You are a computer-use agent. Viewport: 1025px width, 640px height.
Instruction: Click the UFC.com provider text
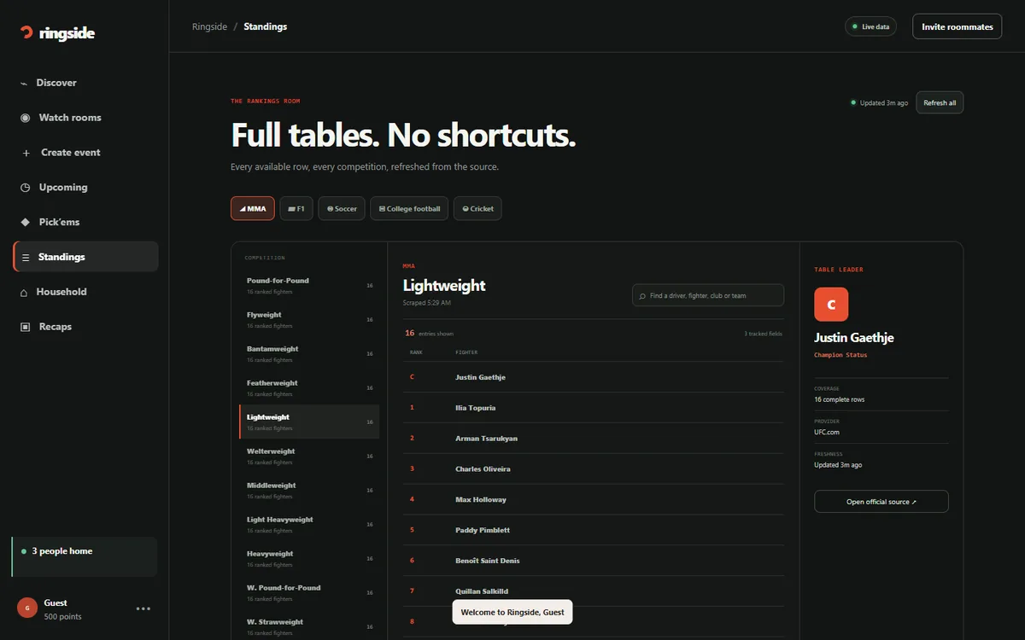pyautogui.click(x=827, y=433)
